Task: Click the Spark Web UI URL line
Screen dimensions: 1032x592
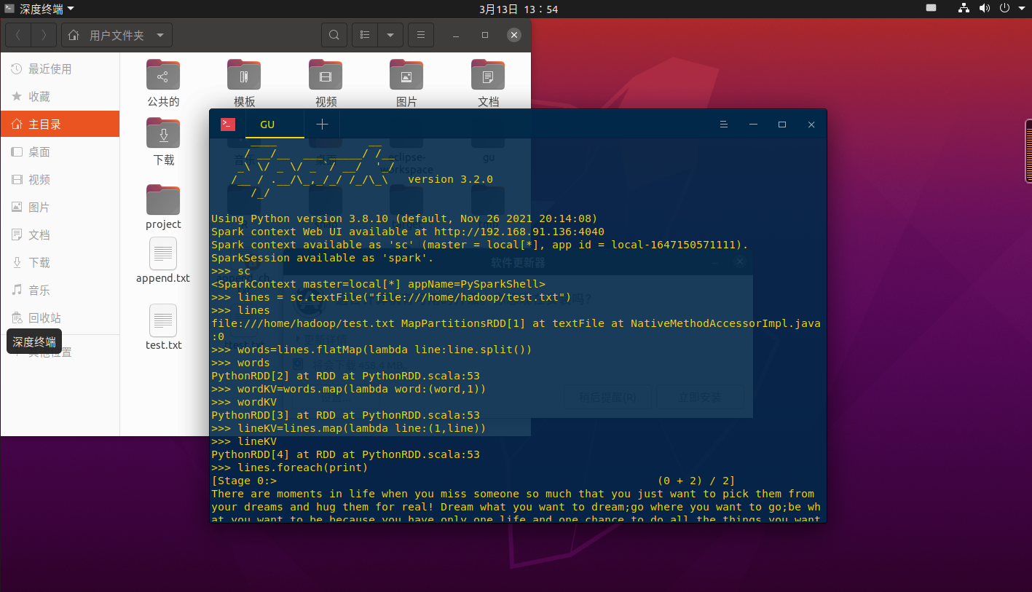Action: point(408,232)
